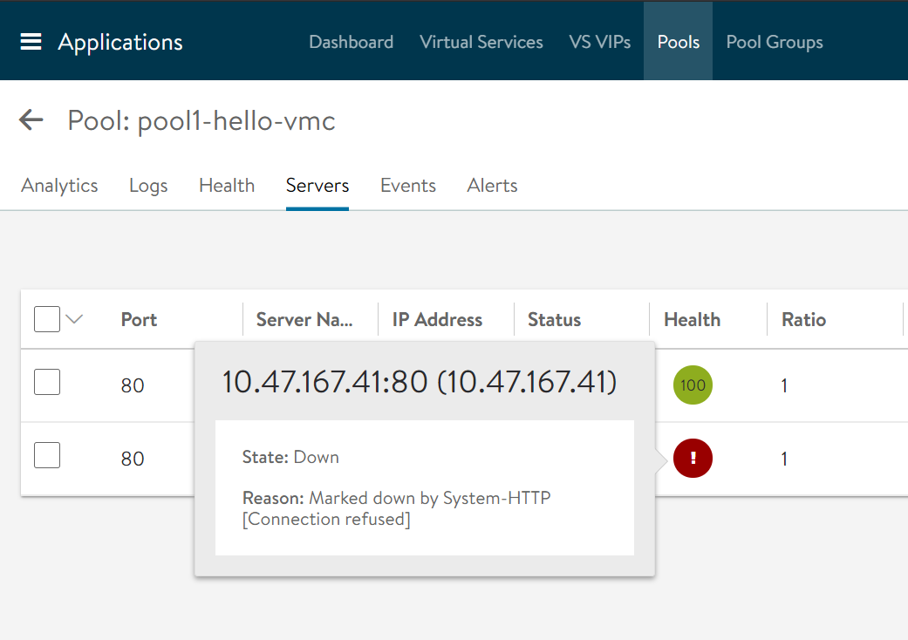Screen dimensions: 908x640
Task: Expand the bulk selection dropdown chevron
Action: tap(74, 319)
